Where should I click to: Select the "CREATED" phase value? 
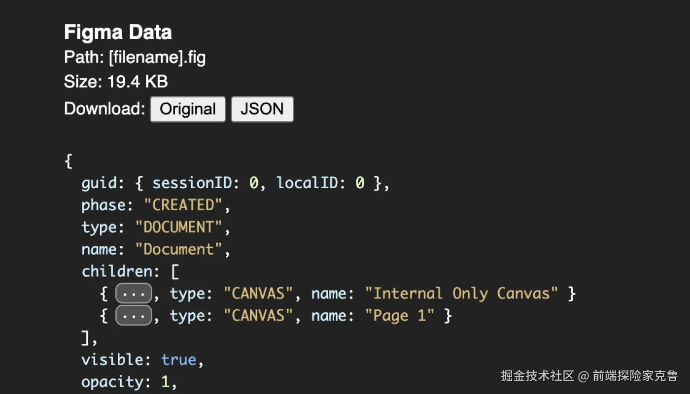(x=183, y=205)
